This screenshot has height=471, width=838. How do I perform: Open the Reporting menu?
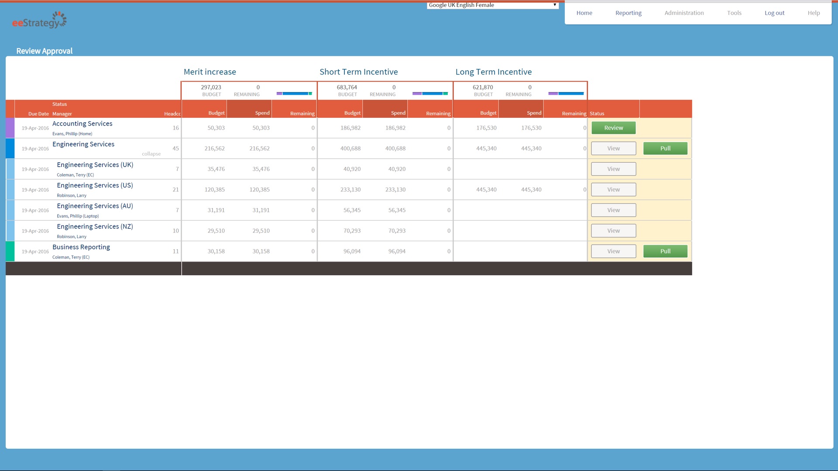(x=628, y=13)
